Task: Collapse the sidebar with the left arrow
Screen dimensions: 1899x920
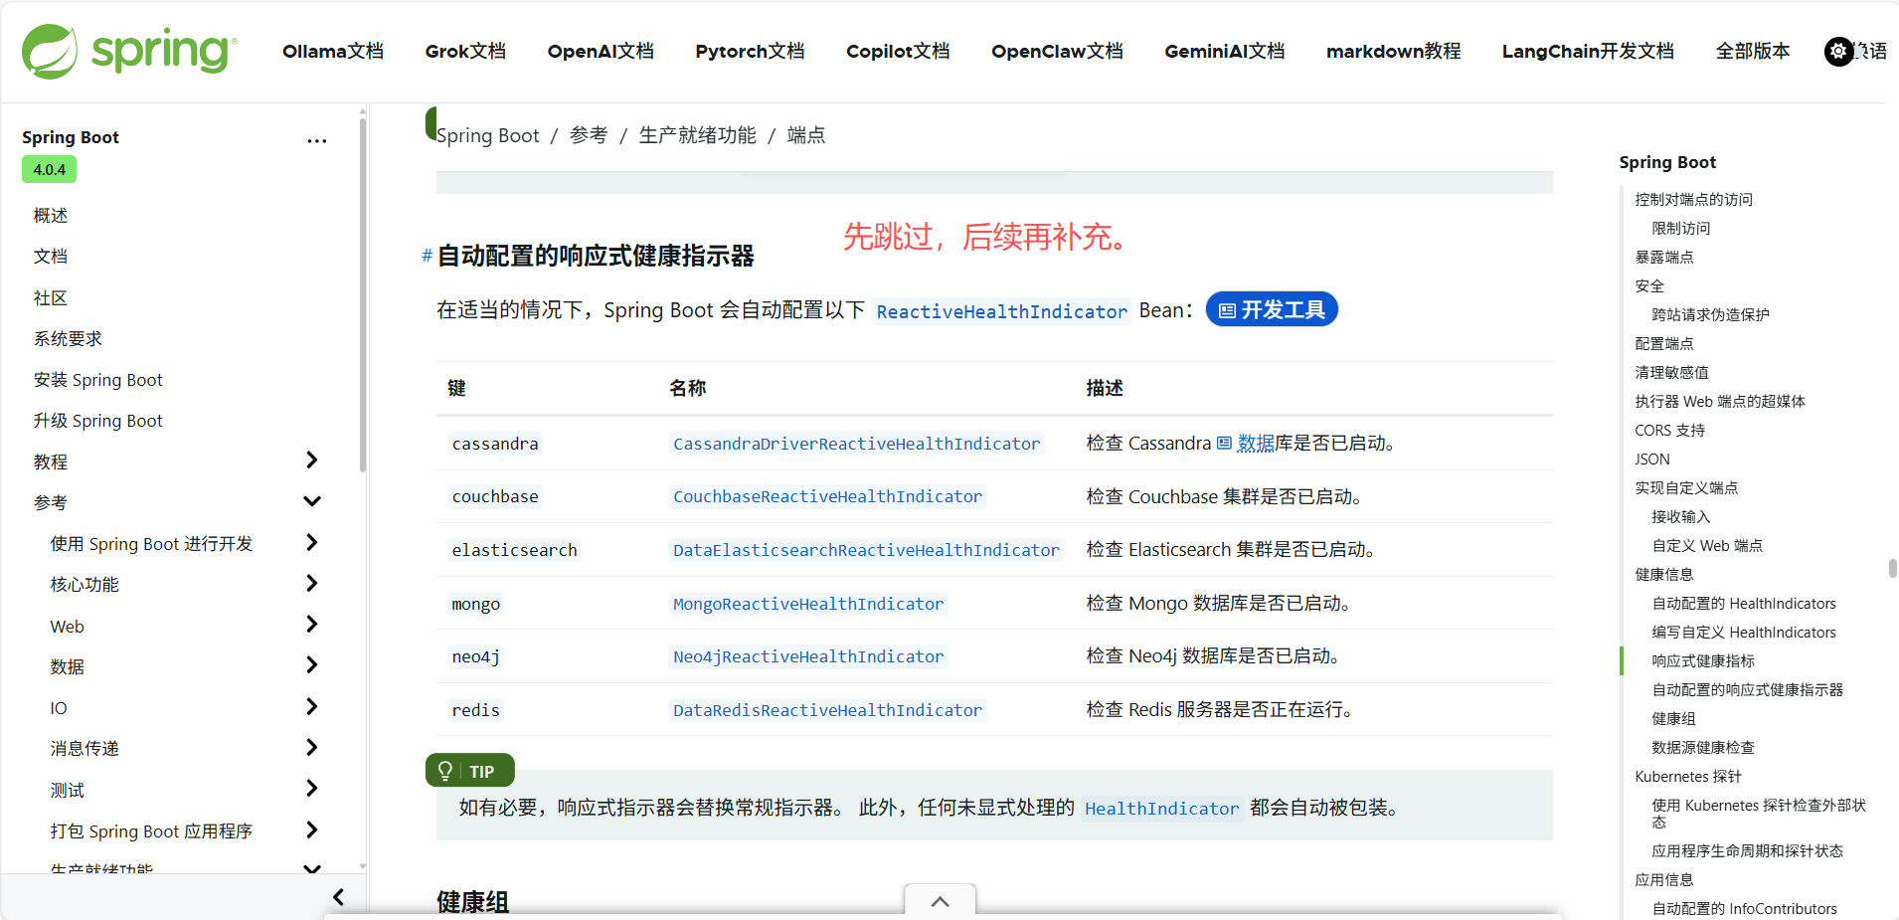Action: (338, 897)
